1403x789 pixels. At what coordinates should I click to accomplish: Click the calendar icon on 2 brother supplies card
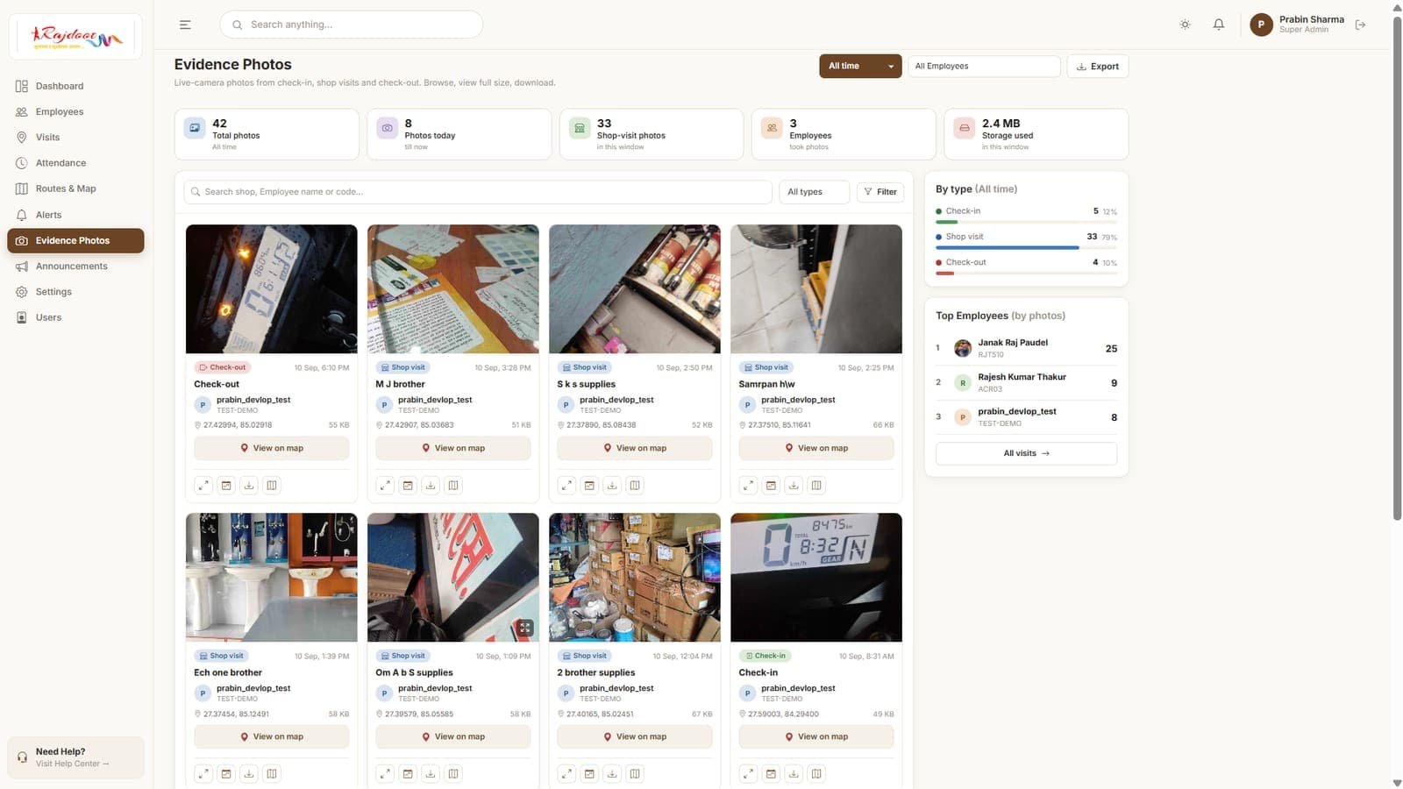pos(589,774)
